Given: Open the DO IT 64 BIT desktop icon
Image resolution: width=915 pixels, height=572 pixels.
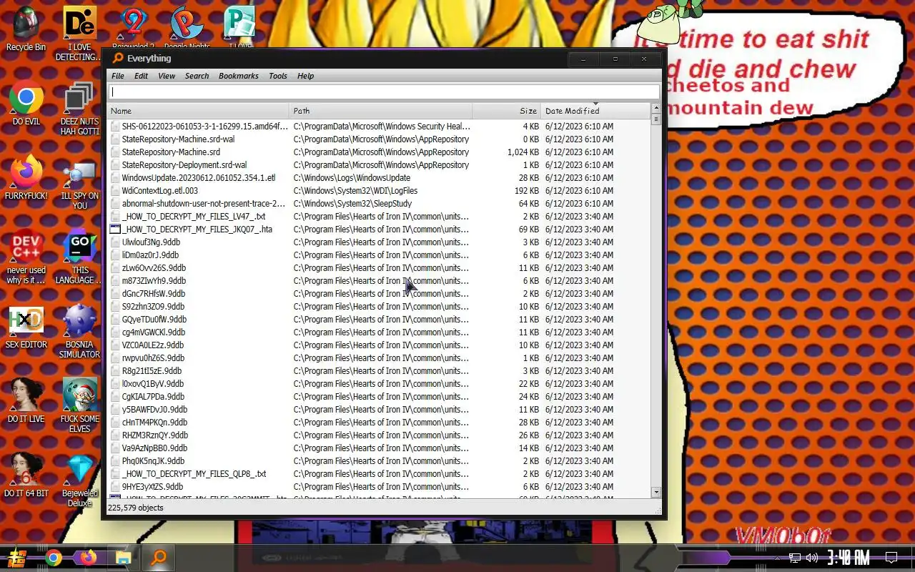Looking at the screenshot, I should (26, 475).
